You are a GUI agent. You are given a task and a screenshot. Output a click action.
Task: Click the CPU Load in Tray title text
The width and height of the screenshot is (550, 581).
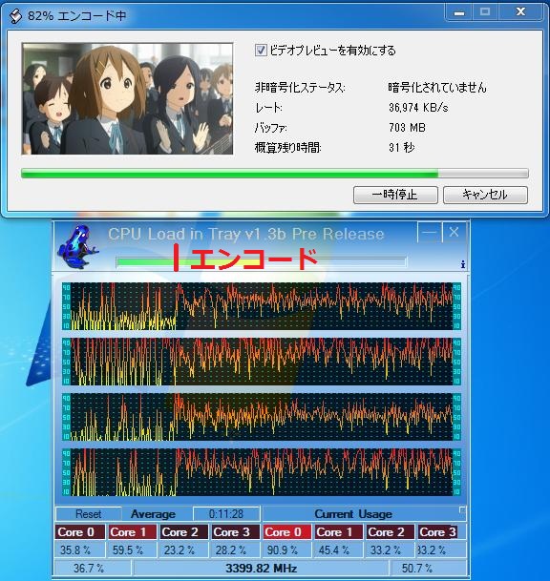point(246,234)
